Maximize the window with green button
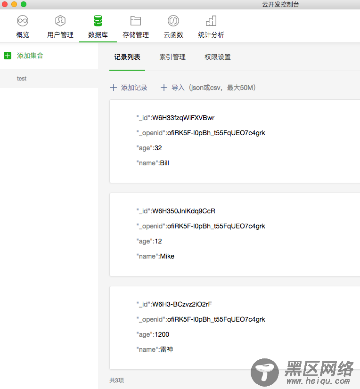360x389 pixels. pyautogui.click(x=24, y=4)
